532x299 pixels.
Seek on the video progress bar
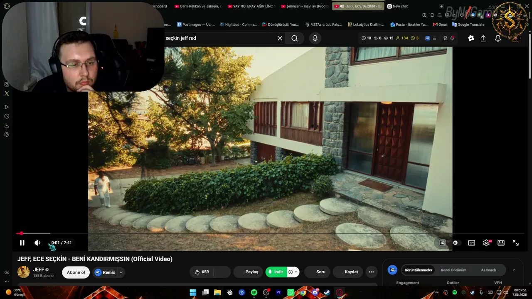270,233
